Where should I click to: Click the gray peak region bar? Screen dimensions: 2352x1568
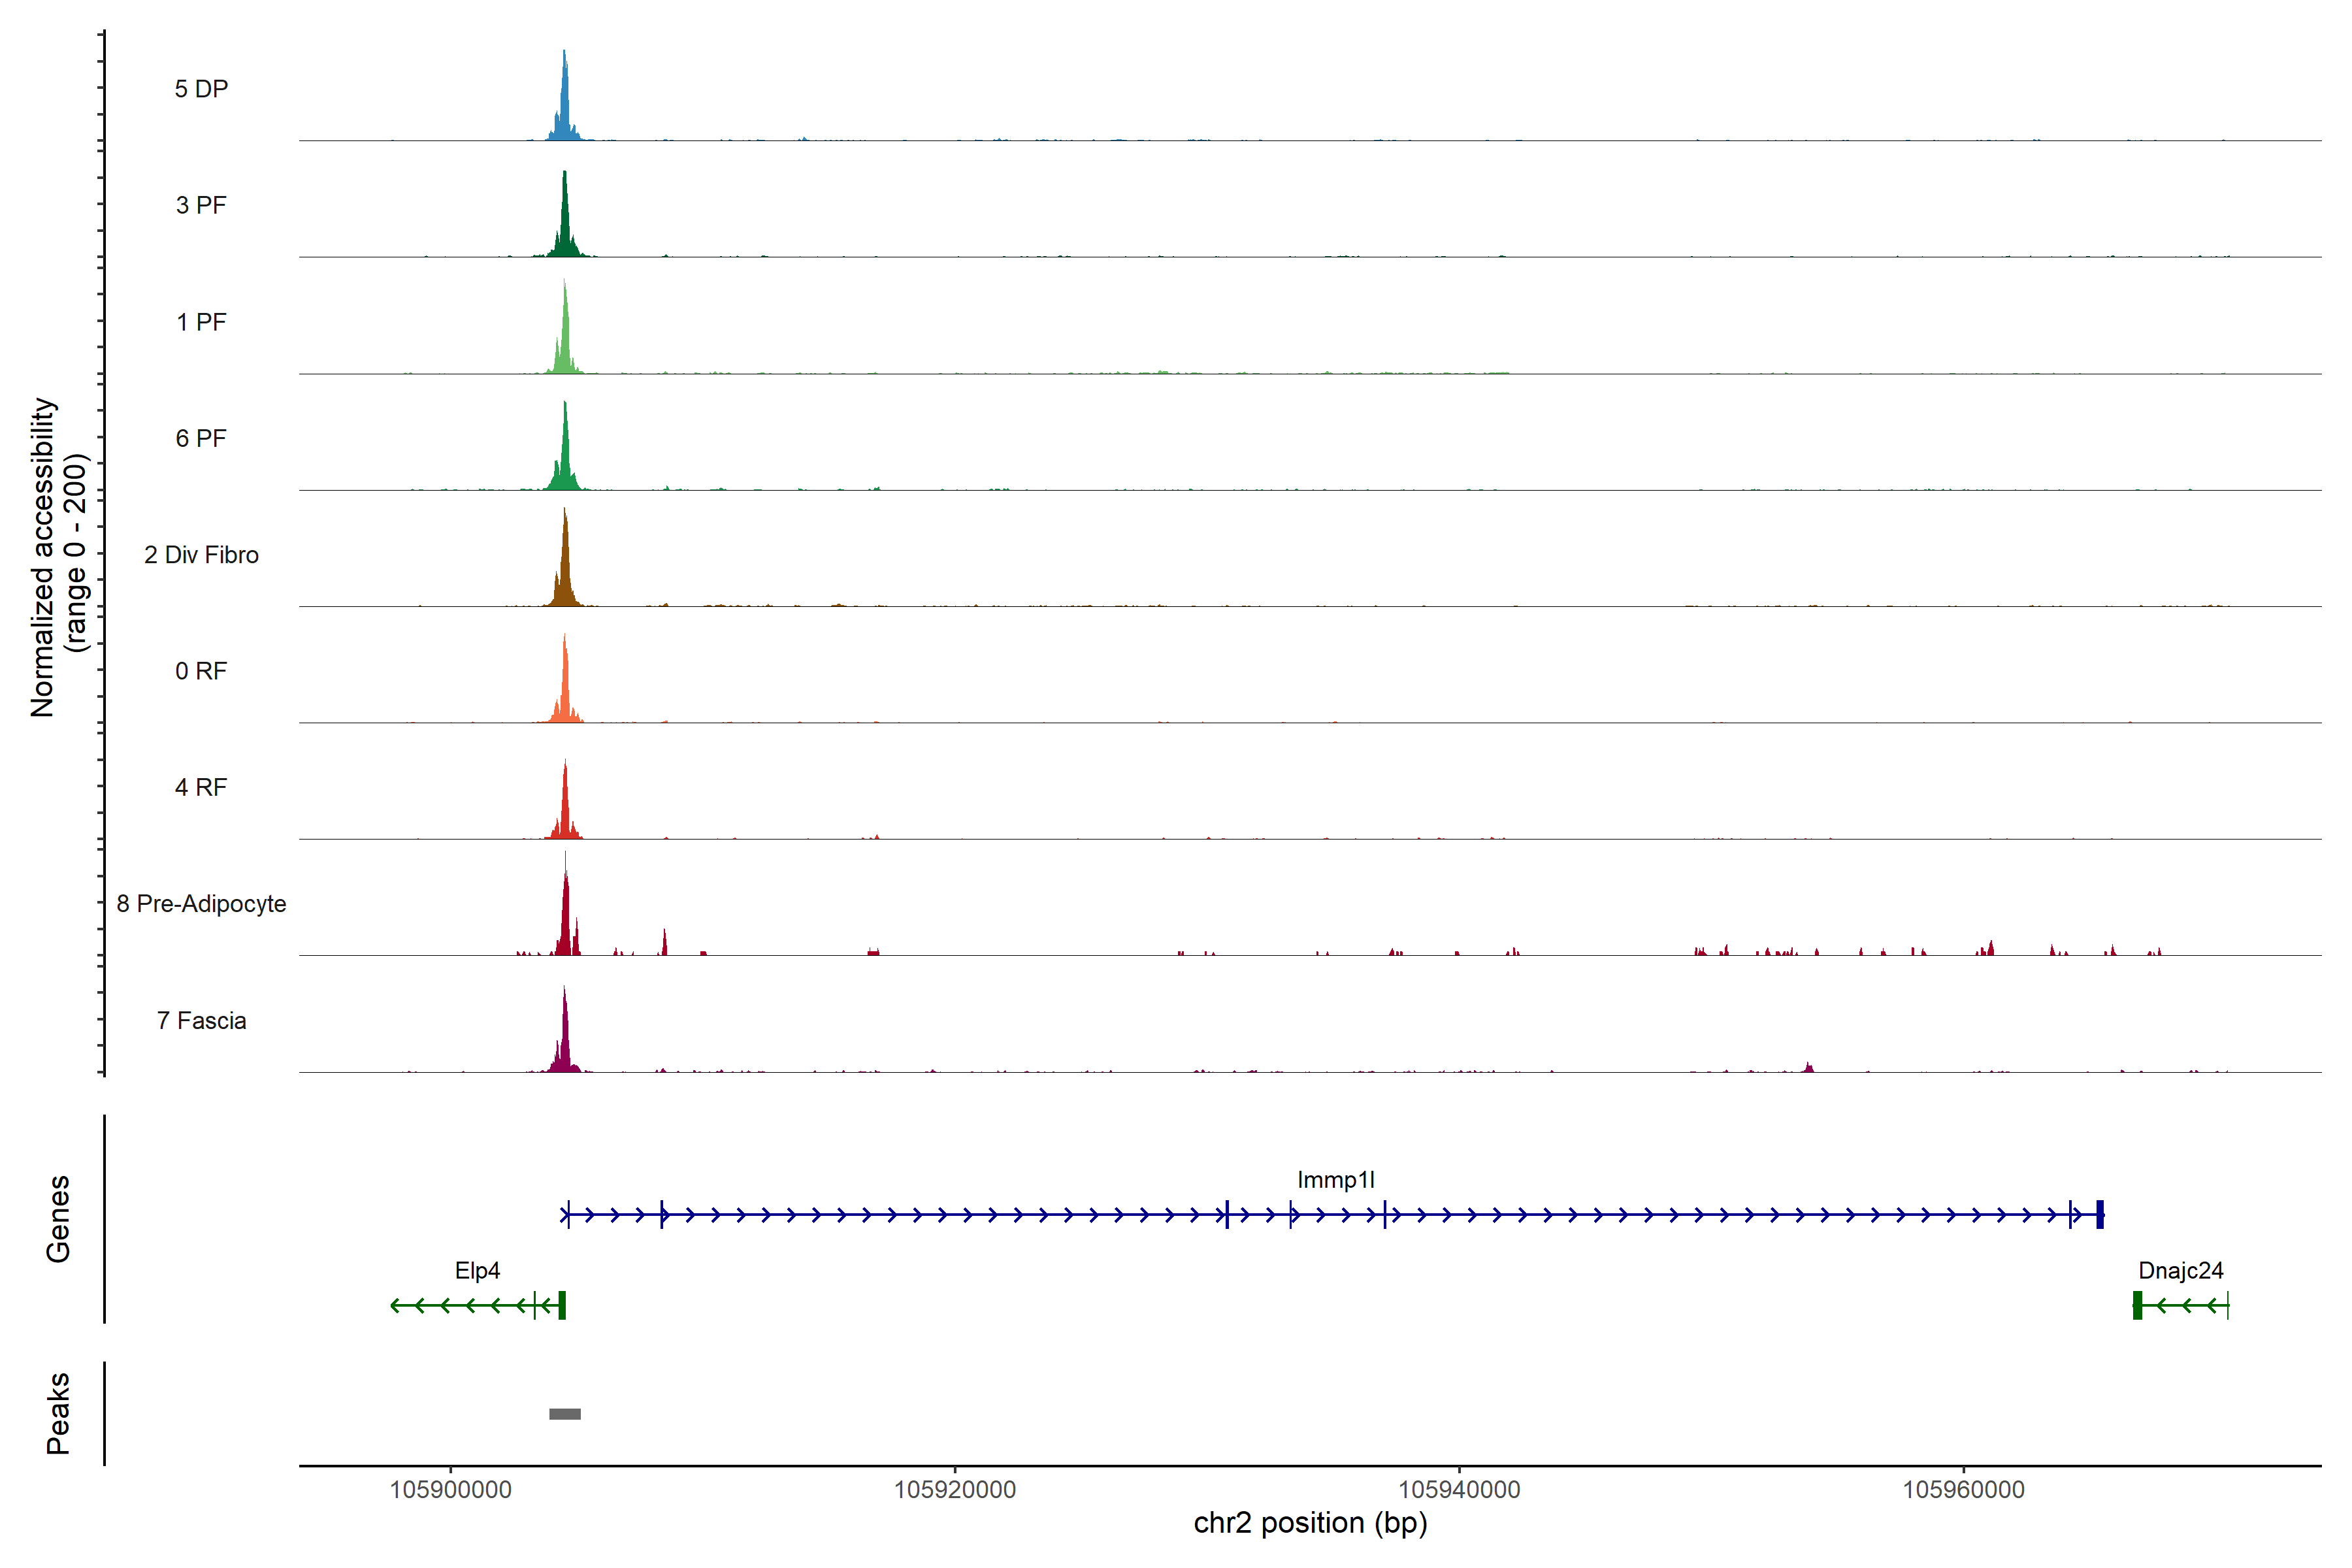(x=565, y=1413)
